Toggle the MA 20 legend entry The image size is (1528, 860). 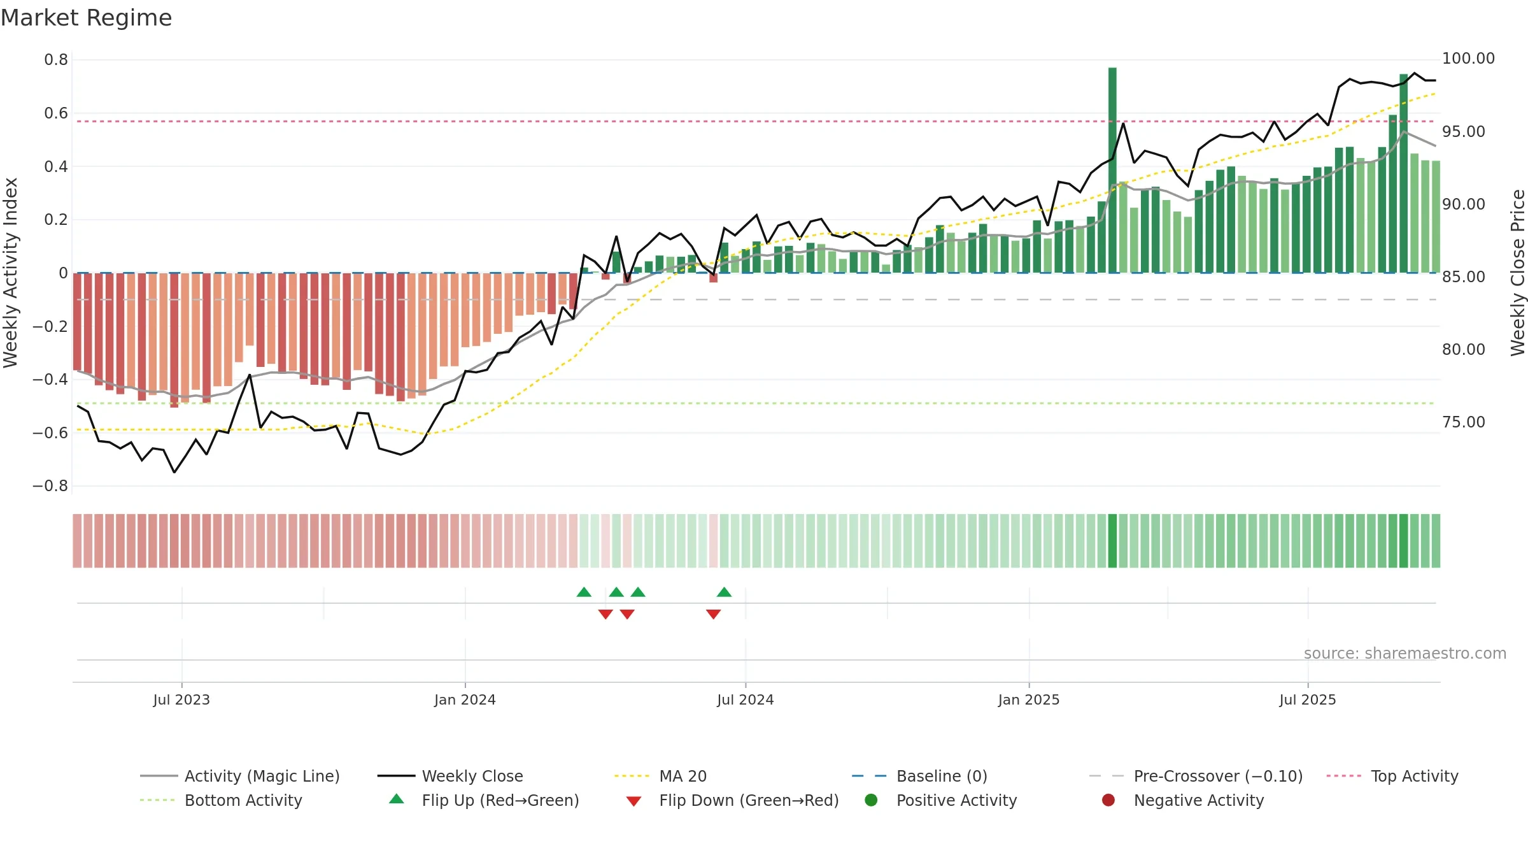tap(660, 776)
